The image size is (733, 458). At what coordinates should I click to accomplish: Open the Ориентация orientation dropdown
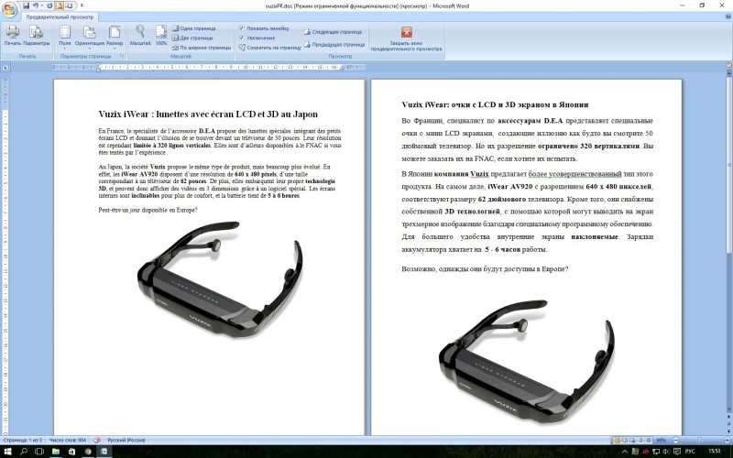click(89, 36)
